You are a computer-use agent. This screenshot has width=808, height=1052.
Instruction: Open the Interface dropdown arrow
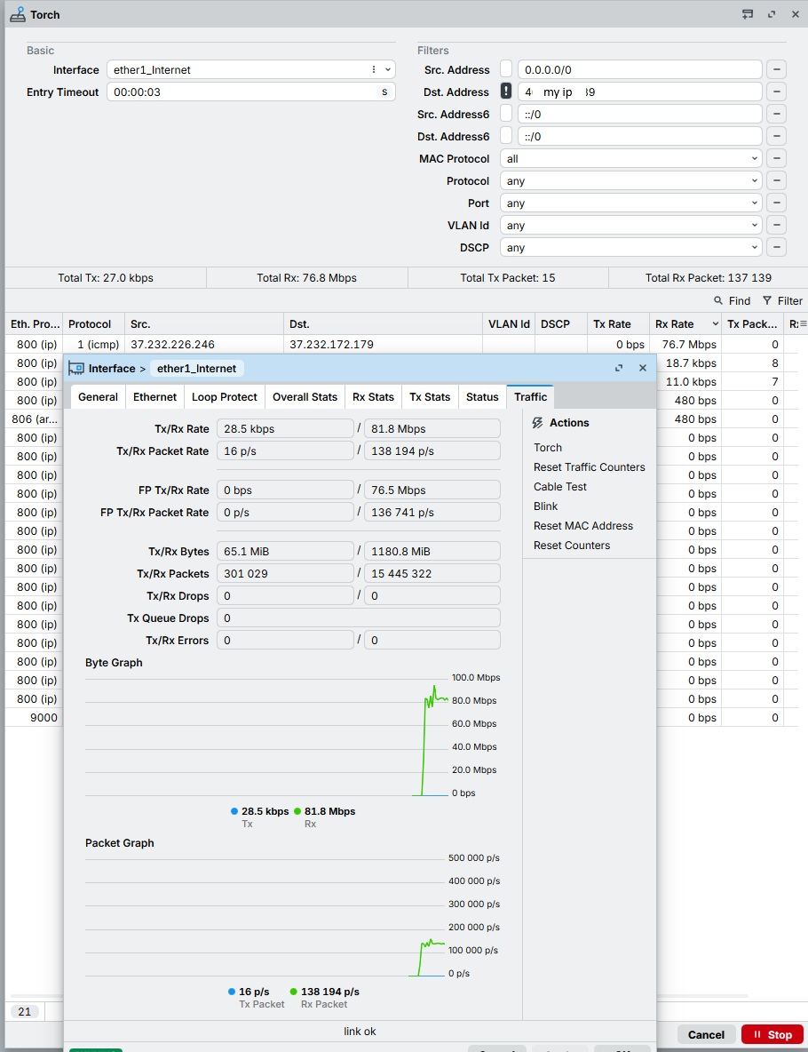coord(387,70)
